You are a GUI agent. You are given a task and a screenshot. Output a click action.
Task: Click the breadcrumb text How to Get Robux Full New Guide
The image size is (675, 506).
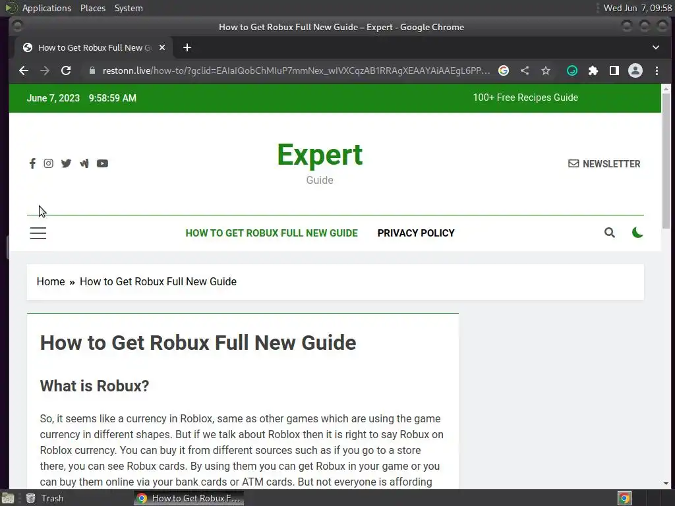[158, 281]
